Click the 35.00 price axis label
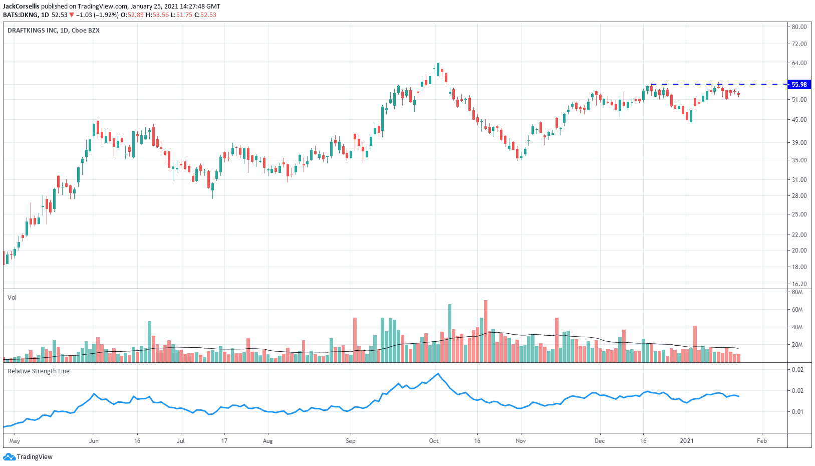Screen dimensions: 815x466 [799, 160]
